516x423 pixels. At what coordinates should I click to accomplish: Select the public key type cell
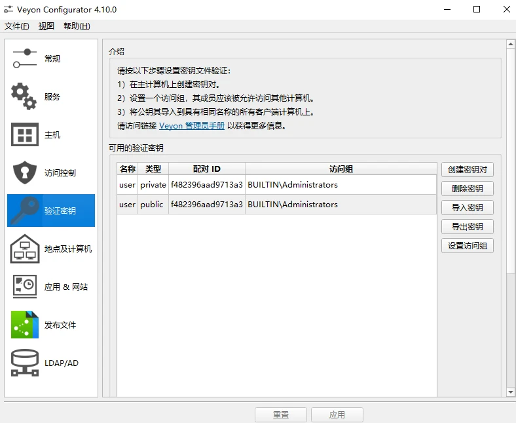[x=153, y=205]
